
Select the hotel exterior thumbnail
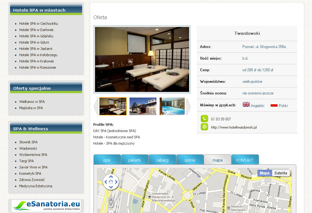(143, 106)
